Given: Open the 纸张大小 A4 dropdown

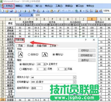Looking at the screenshot, I should tap(75, 77).
